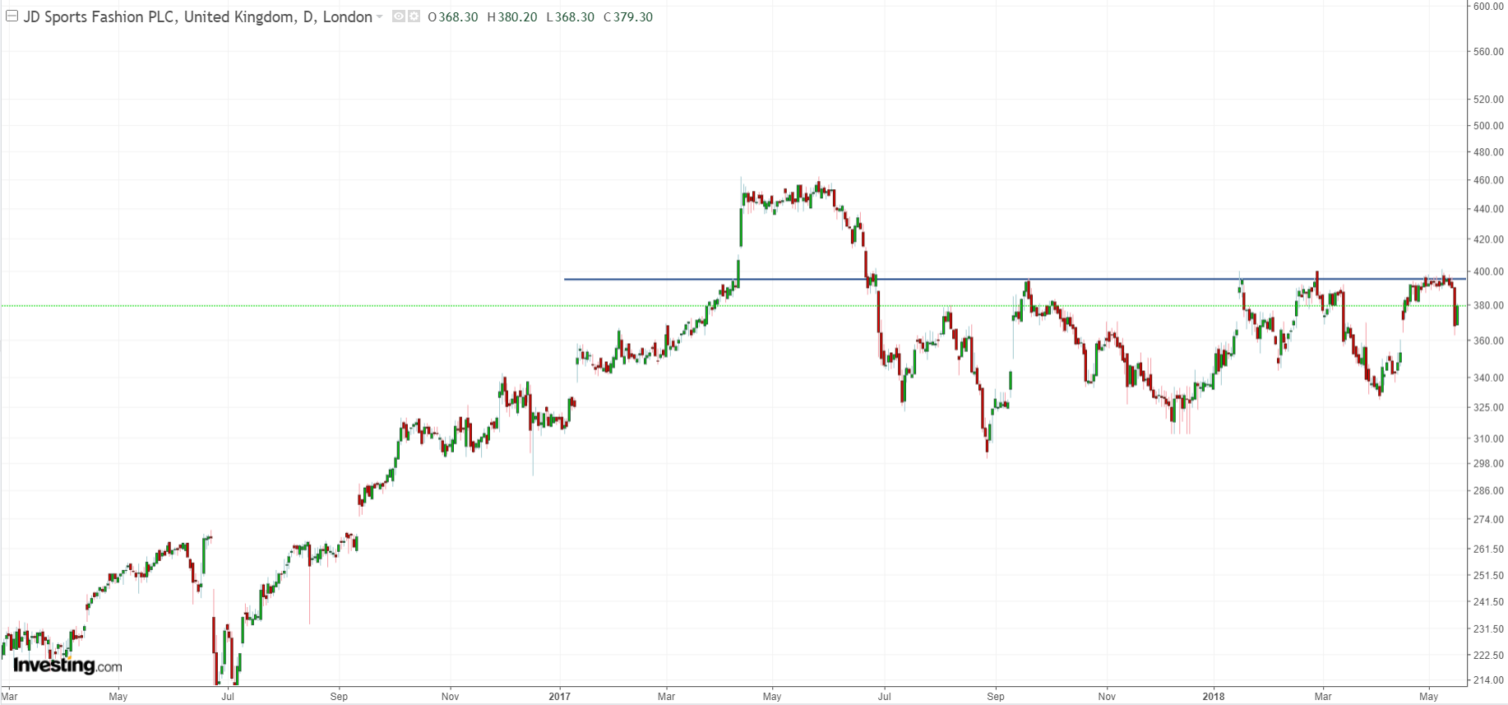
Task: Click the 520.00 price axis label
Action: pyautogui.click(x=1488, y=100)
